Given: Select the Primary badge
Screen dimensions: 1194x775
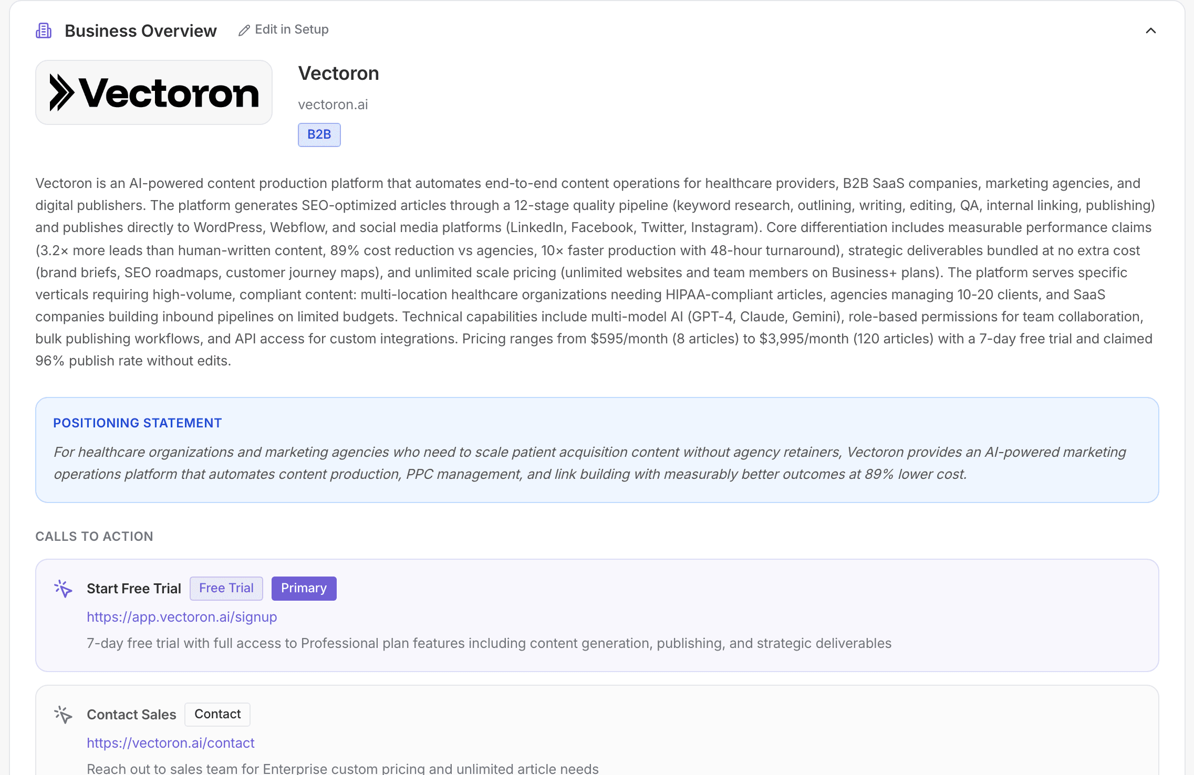Looking at the screenshot, I should point(304,588).
